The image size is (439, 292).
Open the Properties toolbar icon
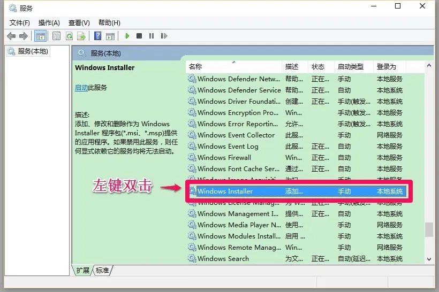point(57,36)
